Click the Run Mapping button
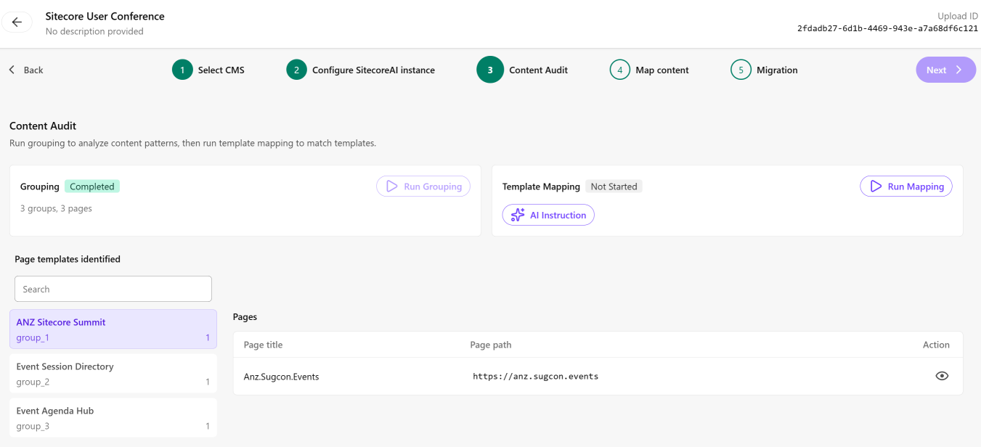 pos(906,186)
